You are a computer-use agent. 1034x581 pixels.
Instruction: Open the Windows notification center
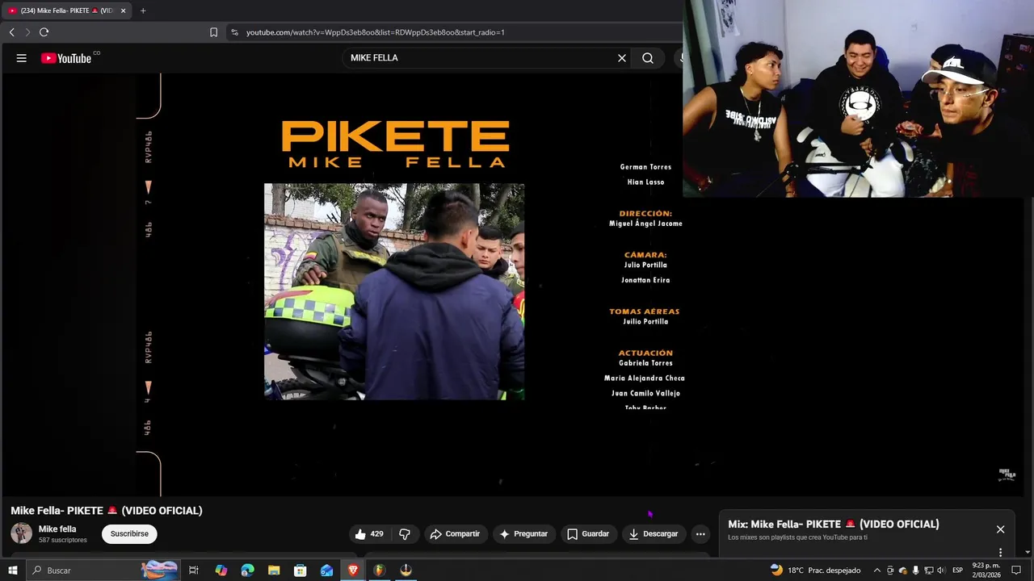point(1016,571)
